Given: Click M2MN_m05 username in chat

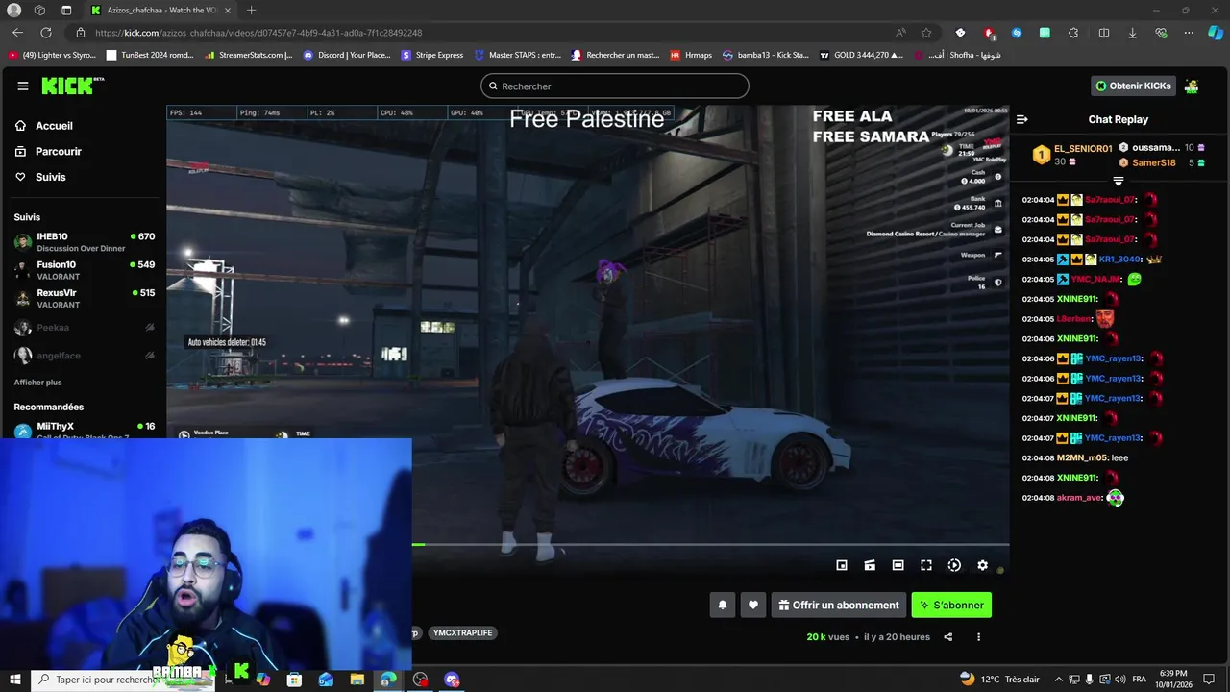Looking at the screenshot, I should pos(1083,457).
